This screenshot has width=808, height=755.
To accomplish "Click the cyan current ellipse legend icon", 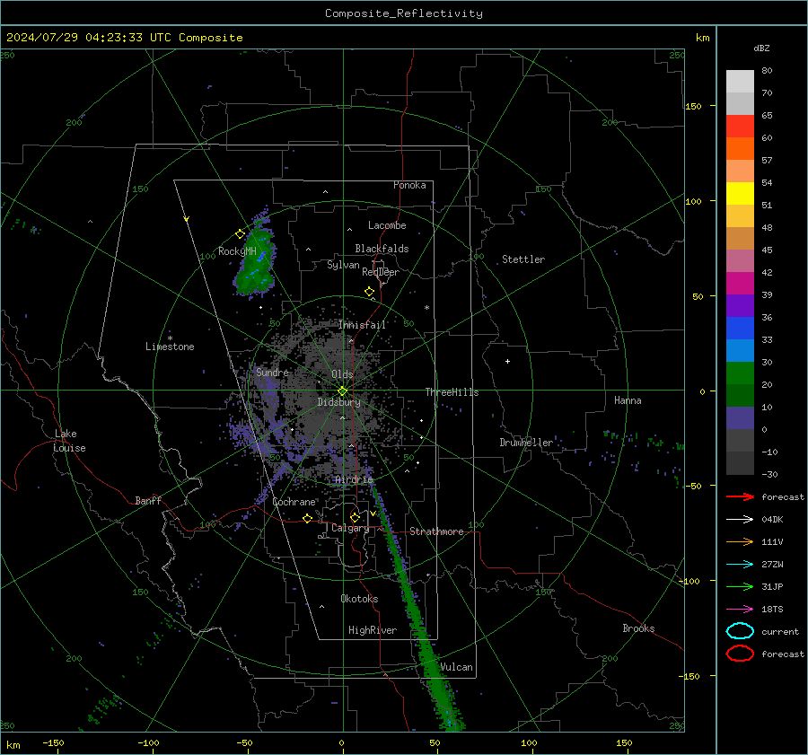I will (x=740, y=631).
